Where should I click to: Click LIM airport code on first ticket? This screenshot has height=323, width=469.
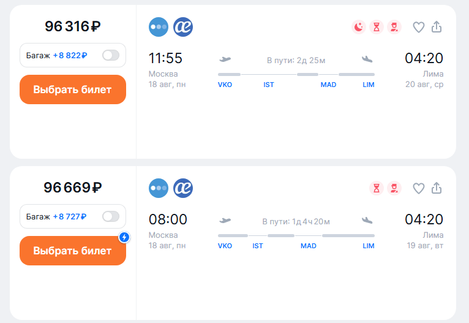tap(368, 85)
